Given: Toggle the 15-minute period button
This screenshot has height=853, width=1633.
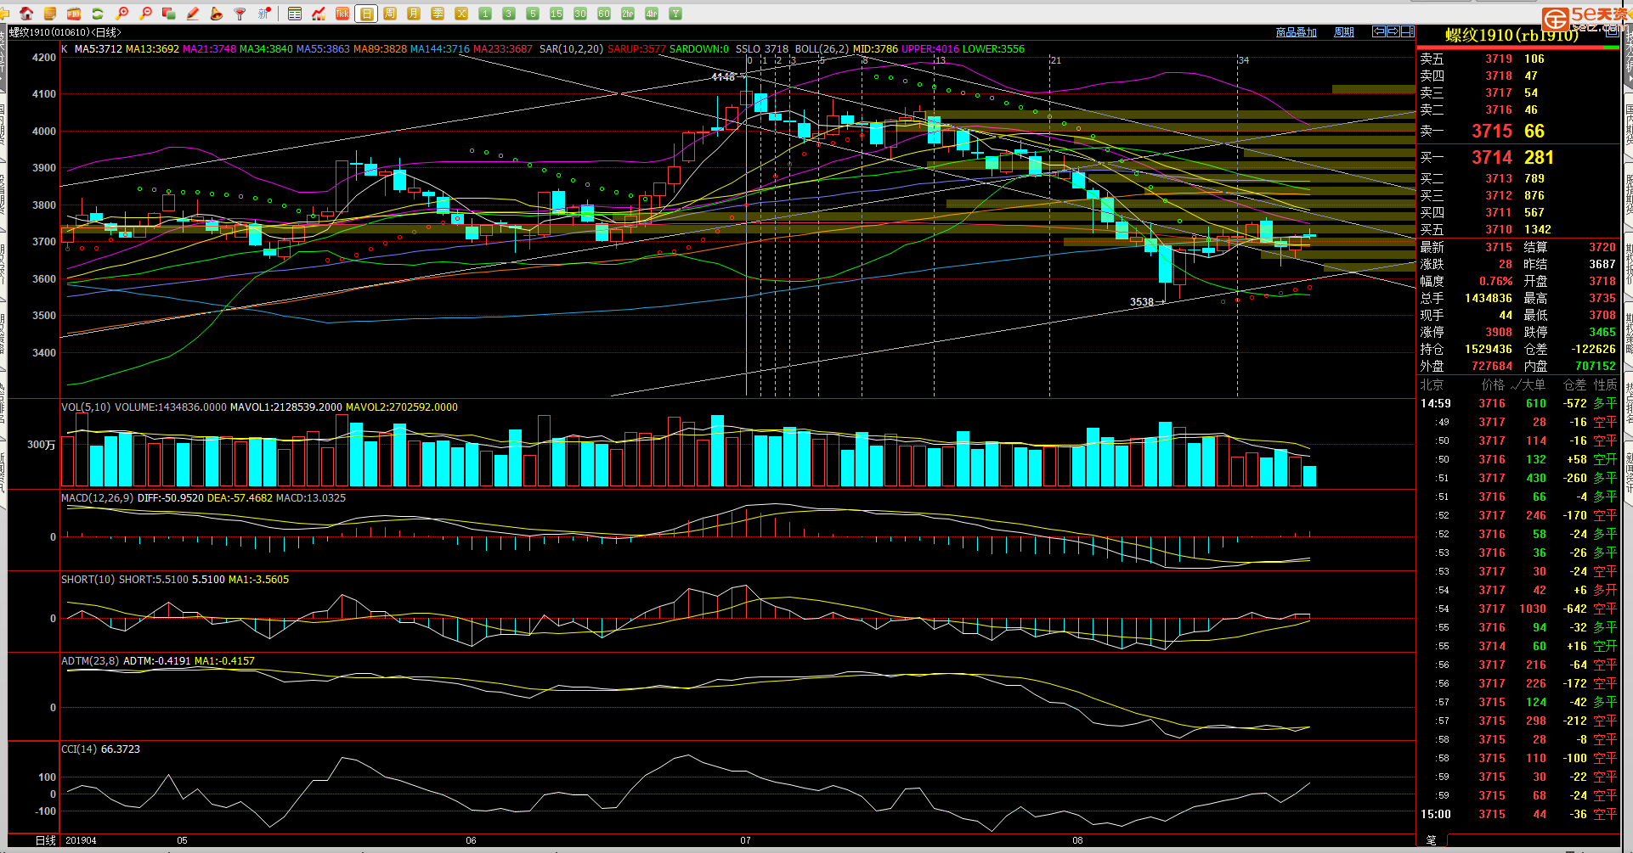Looking at the screenshot, I should [557, 14].
